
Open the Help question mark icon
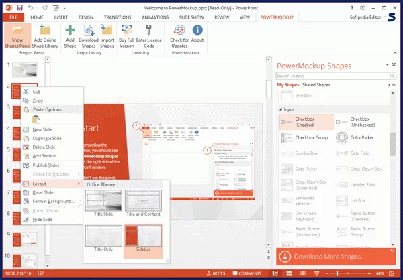(352, 8)
